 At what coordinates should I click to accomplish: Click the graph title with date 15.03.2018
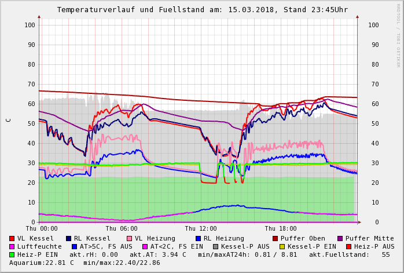point(202,10)
